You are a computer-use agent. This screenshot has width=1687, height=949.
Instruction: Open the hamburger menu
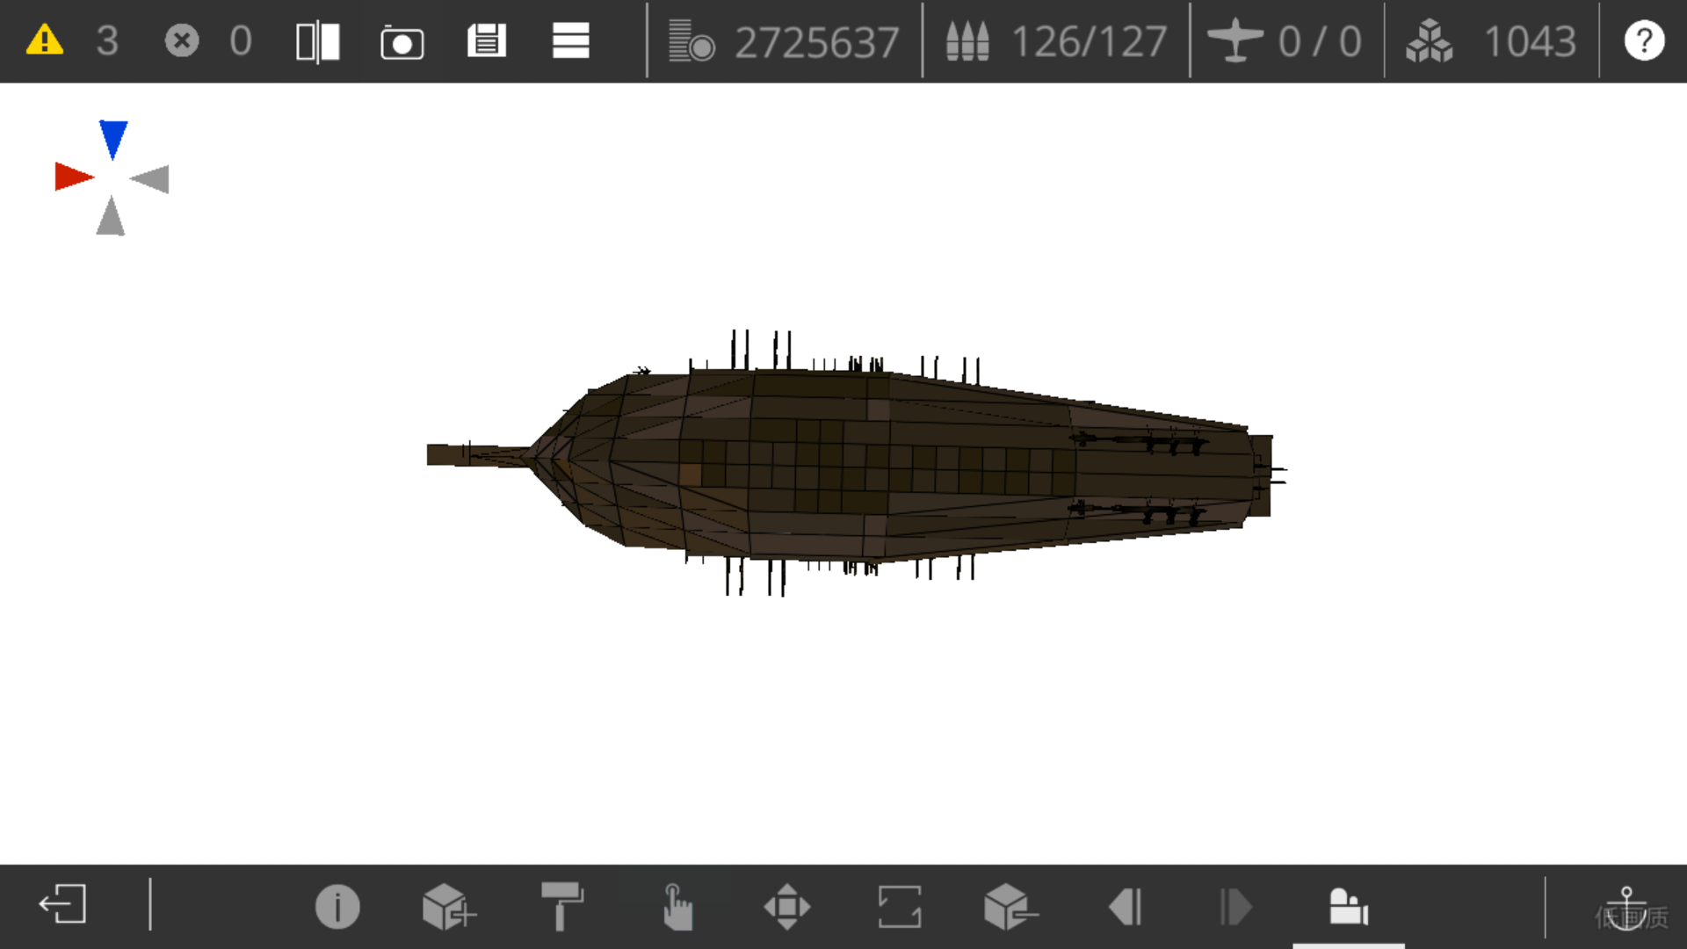point(571,40)
